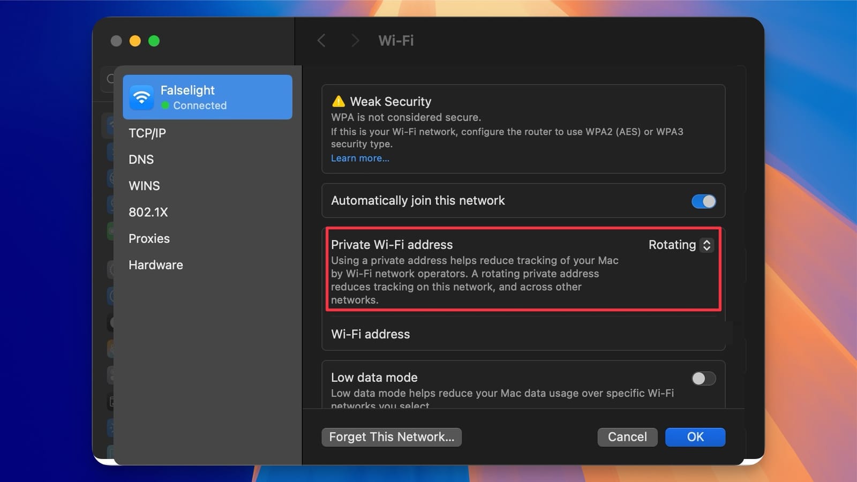Click Forget This Network
This screenshot has width=857, height=482.
(x=392, y=437)
